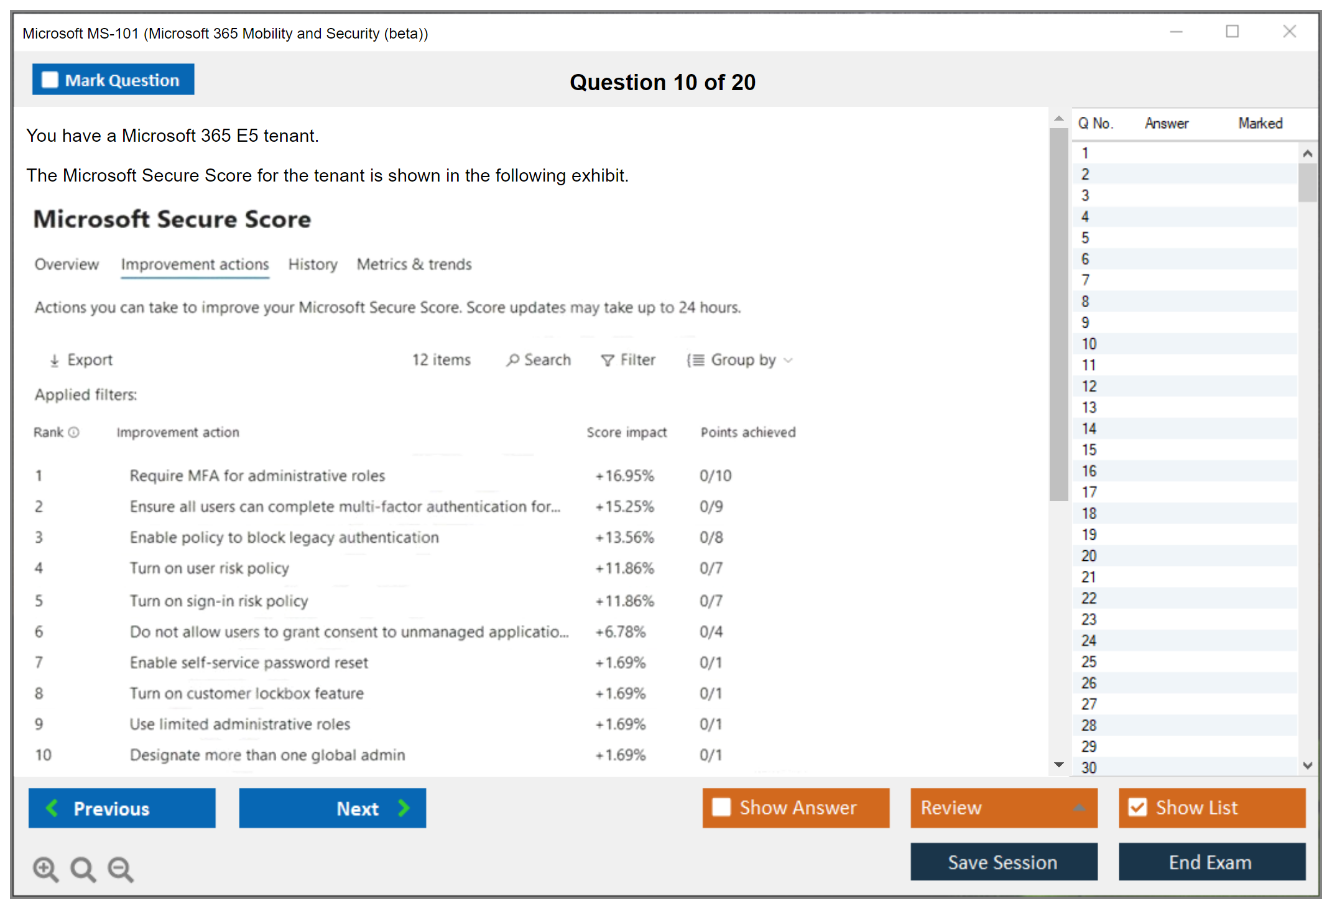Go to the Next question

point(333,808)
